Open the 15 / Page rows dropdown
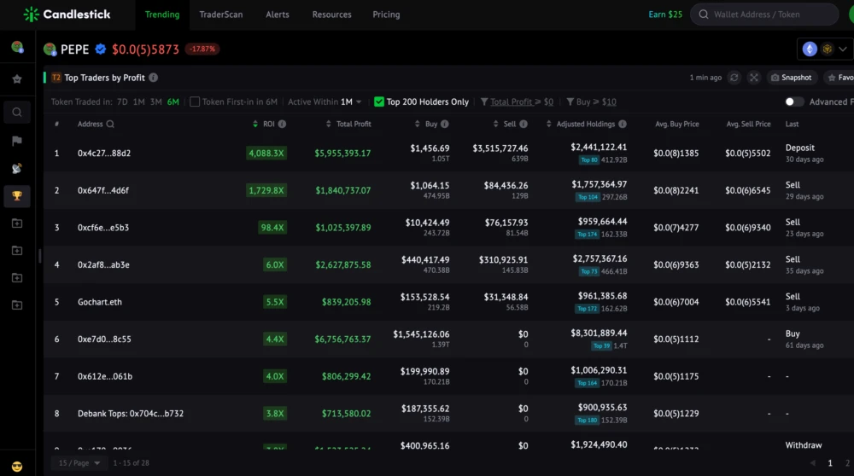This screenshot has width=854, height=476. point(79,463)
